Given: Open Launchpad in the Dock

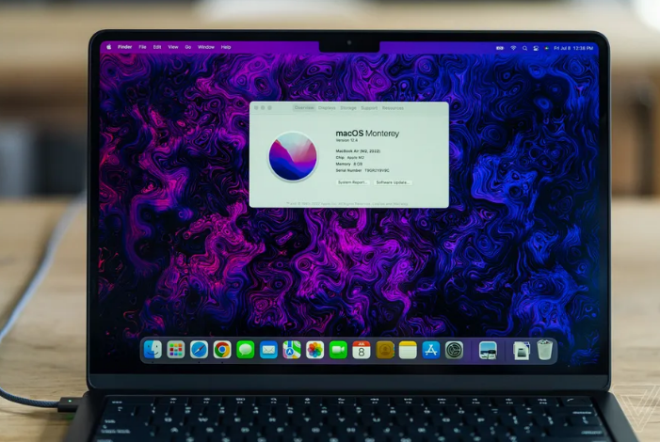Looking at the screenshot, I should [176, 350].
